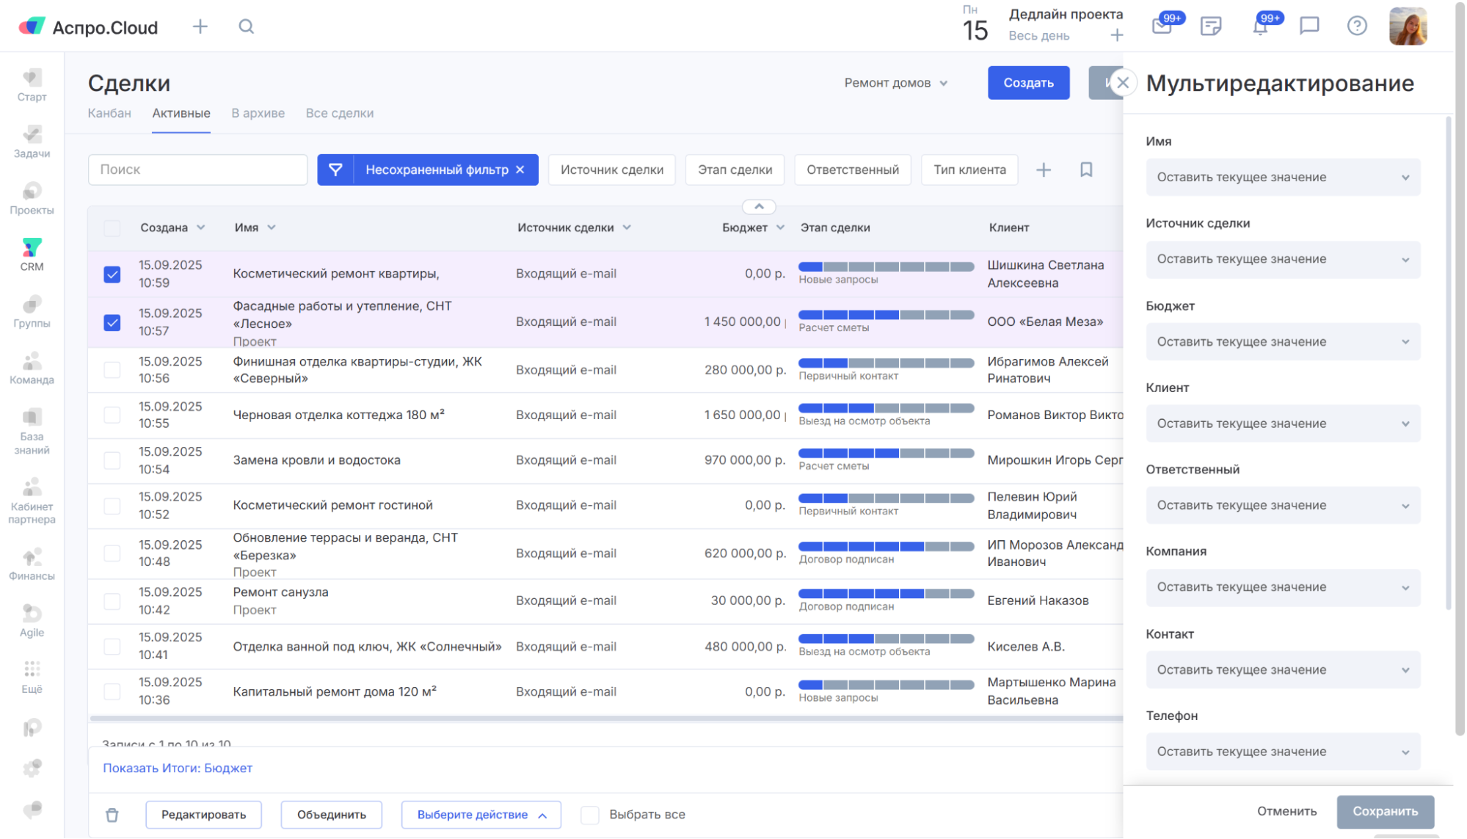Screen dimensions: 1467x839
Task: Click the filter funnel icon
Action: (335, 170)
